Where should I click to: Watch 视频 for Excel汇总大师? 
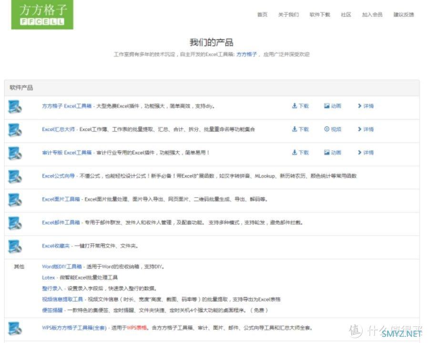point(333,129)
